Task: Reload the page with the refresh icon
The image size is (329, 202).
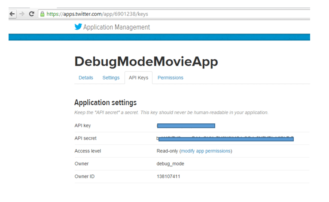Action: point(31,14)
